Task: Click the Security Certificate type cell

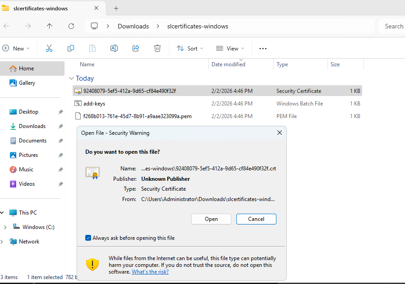Action: [299, 91]
